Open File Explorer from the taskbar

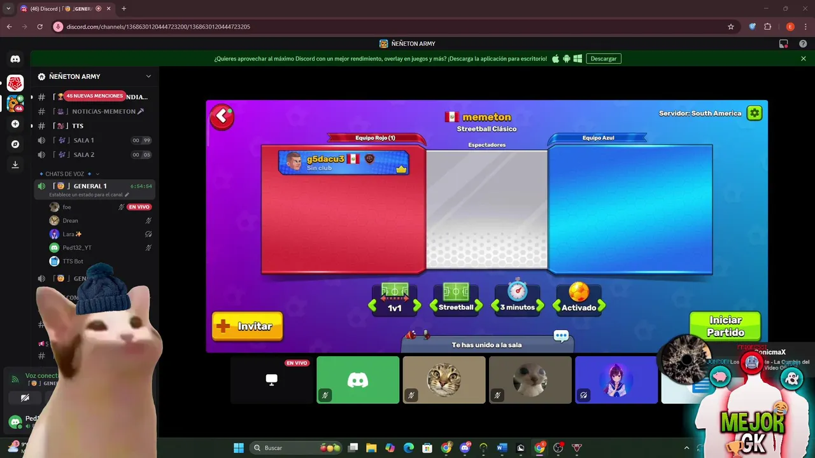pyautogui.click(x=371, y=448)
